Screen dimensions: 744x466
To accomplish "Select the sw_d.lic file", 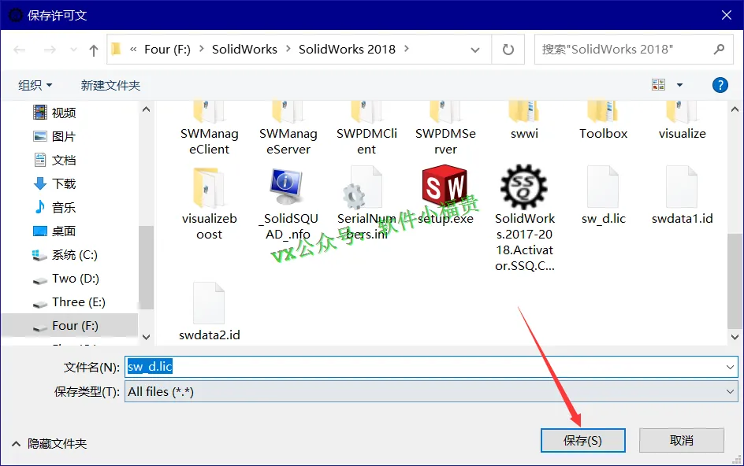I will pos(603,195).
